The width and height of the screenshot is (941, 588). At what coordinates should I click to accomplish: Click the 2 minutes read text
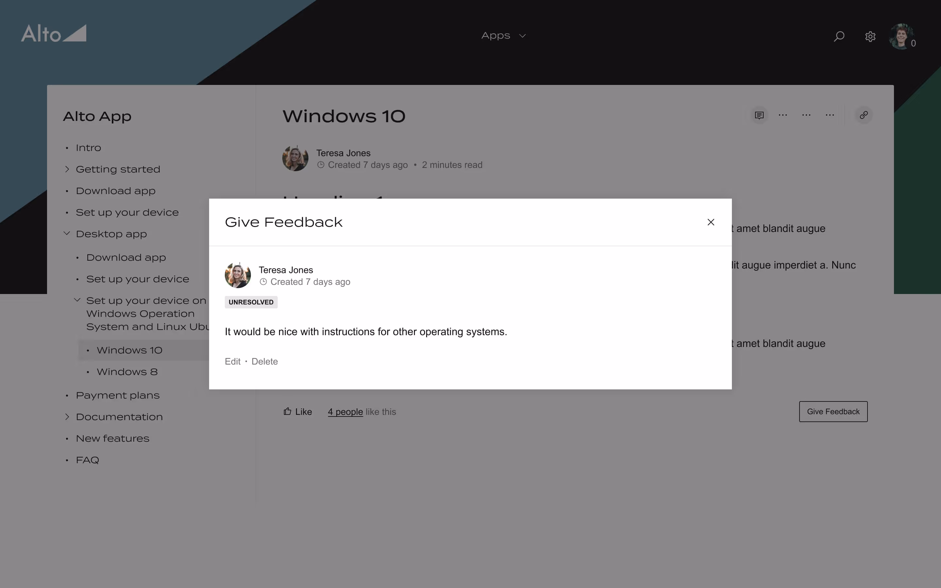click(452, 165)
